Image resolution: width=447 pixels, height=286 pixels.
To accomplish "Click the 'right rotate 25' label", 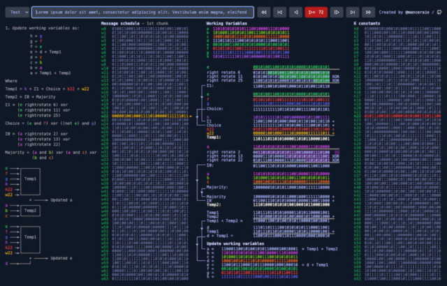I will point(225,80).
